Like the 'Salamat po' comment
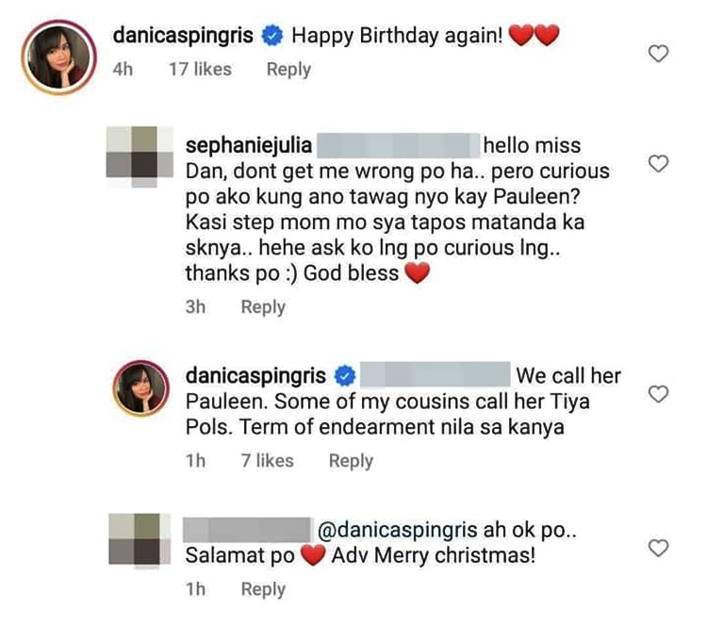This screenshot has height=626, width=707. pyautogui.click(x=658, y=549)
